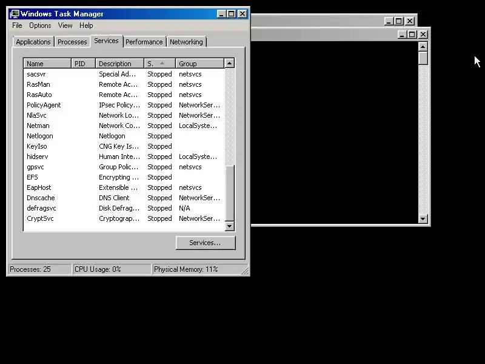Close the Windows Task Manager window
Screen dimensions: 485x364
[x=242, y=14]
